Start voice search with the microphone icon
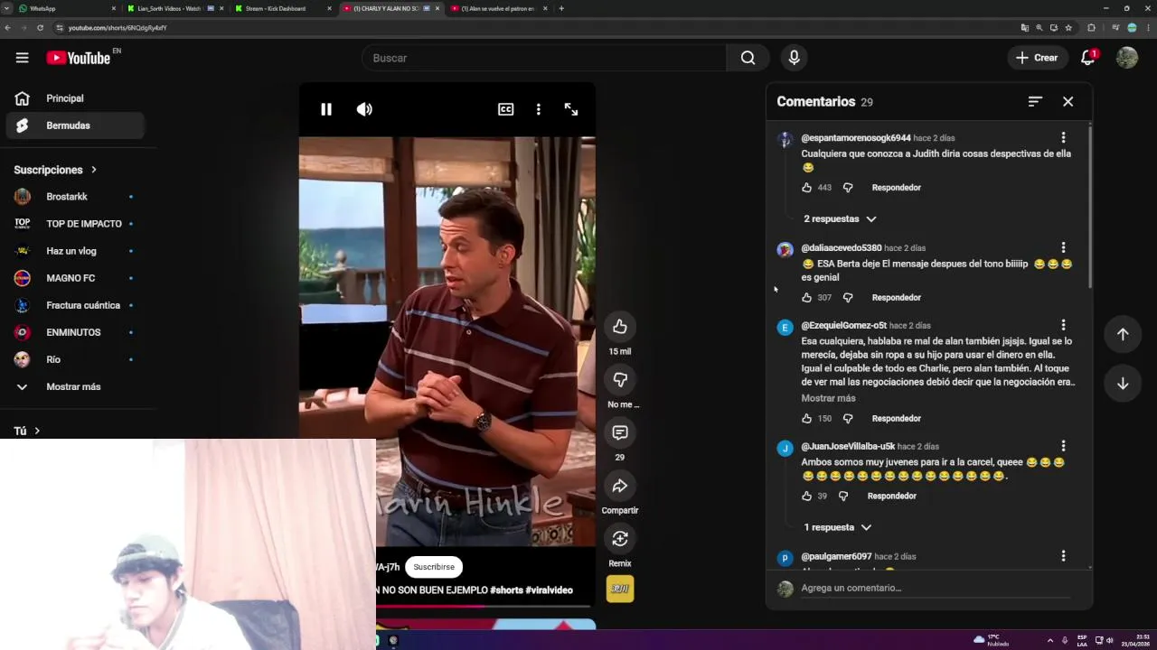Screen dimensions: 1157x650 pyautogui.click(x=794, y=58)
